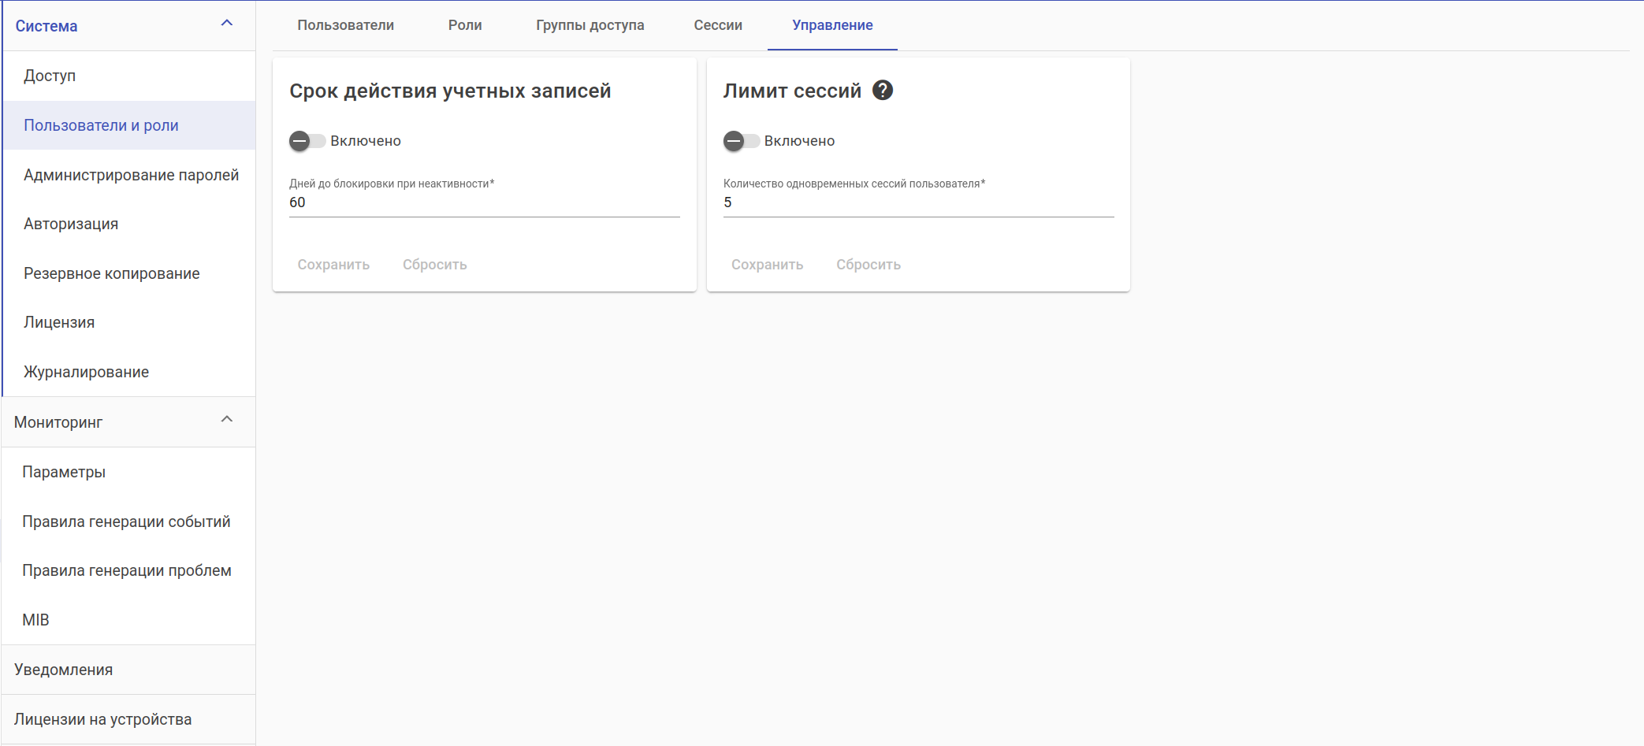Select Правила генерации событий
Viewport: 1644px width, 746px height.
tap(126, 521)
